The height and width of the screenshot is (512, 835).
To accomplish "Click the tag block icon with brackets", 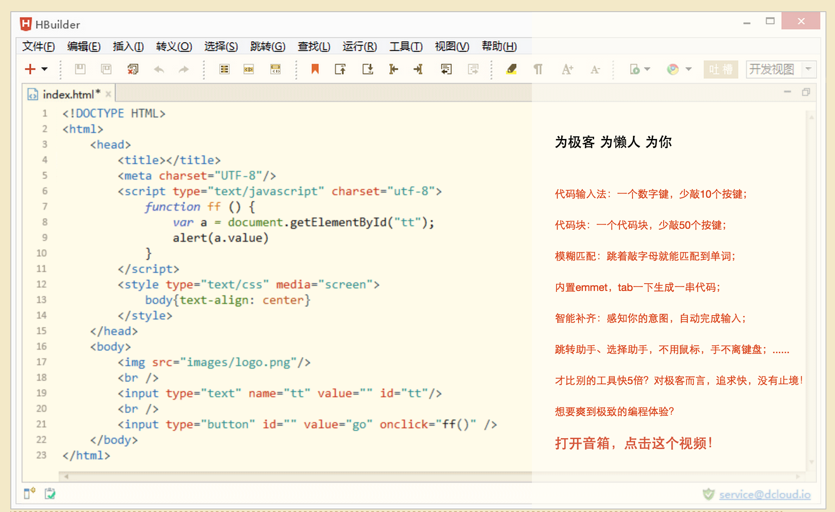I will click(x=275, y=69).
